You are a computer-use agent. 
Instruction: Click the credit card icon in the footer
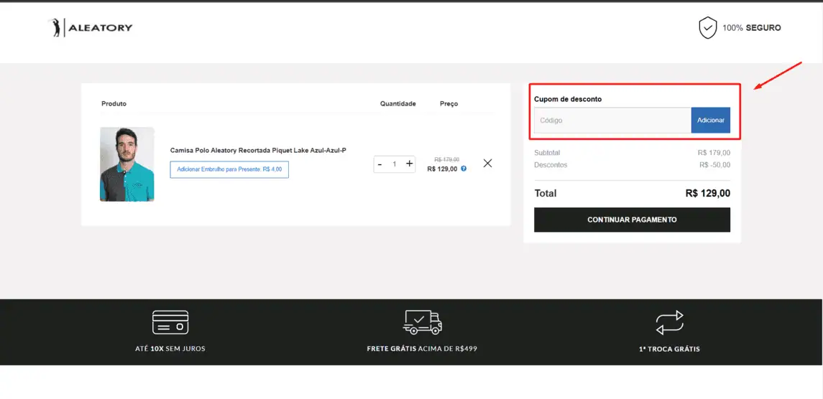click(170, 322)
